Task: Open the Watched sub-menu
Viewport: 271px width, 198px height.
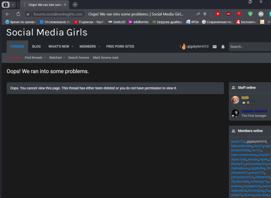Action: 55,58
